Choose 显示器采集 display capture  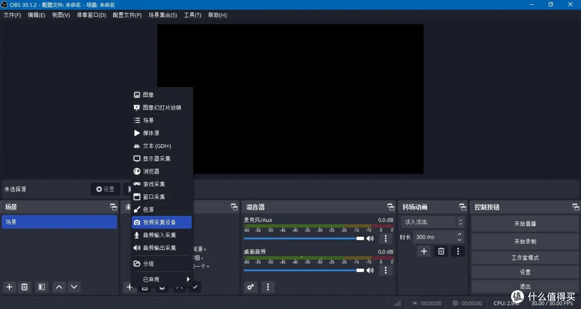point(162,159)
